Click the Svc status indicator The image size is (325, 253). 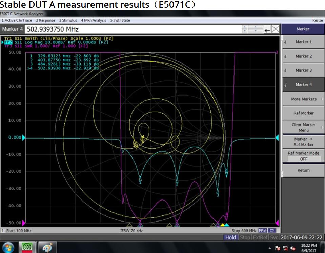click(x=274, y=237)
